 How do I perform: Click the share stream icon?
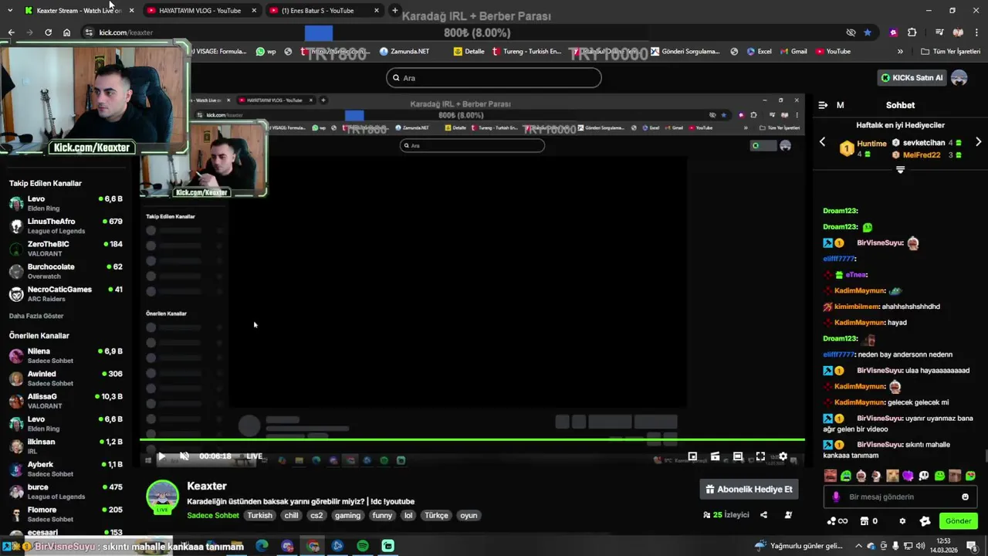tap(763, 515)
